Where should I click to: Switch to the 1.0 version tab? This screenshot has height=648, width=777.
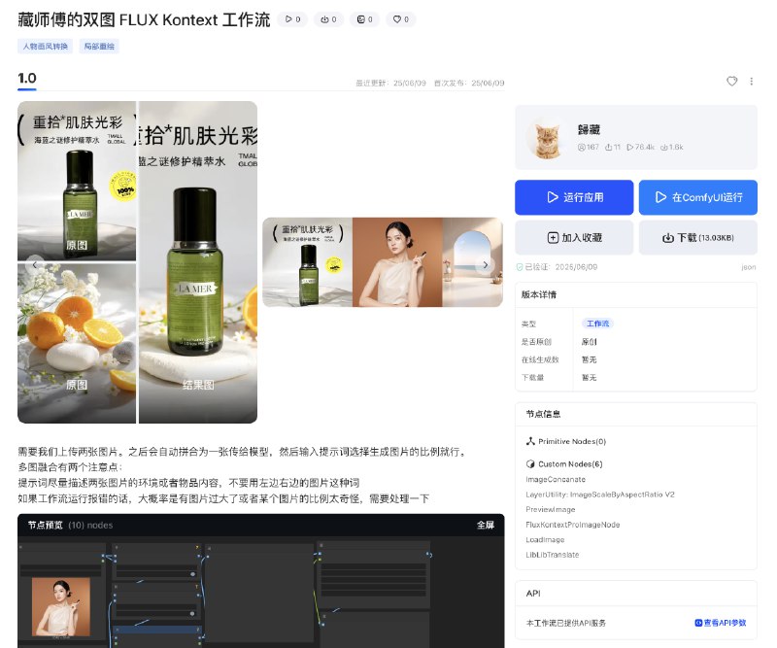click(27, 79)
